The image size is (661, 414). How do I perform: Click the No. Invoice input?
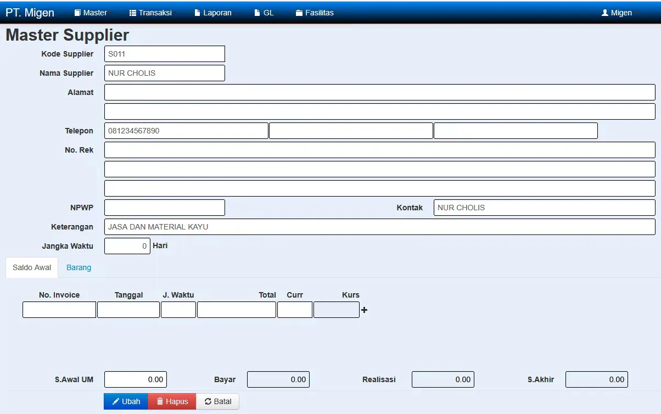click(59, 310)
